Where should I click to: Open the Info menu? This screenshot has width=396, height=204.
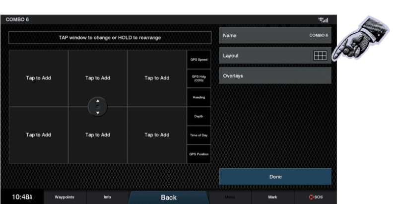click(x=107, y=197)
